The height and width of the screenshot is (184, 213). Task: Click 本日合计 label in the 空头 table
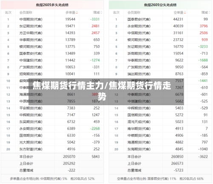(x=134, y=157)
